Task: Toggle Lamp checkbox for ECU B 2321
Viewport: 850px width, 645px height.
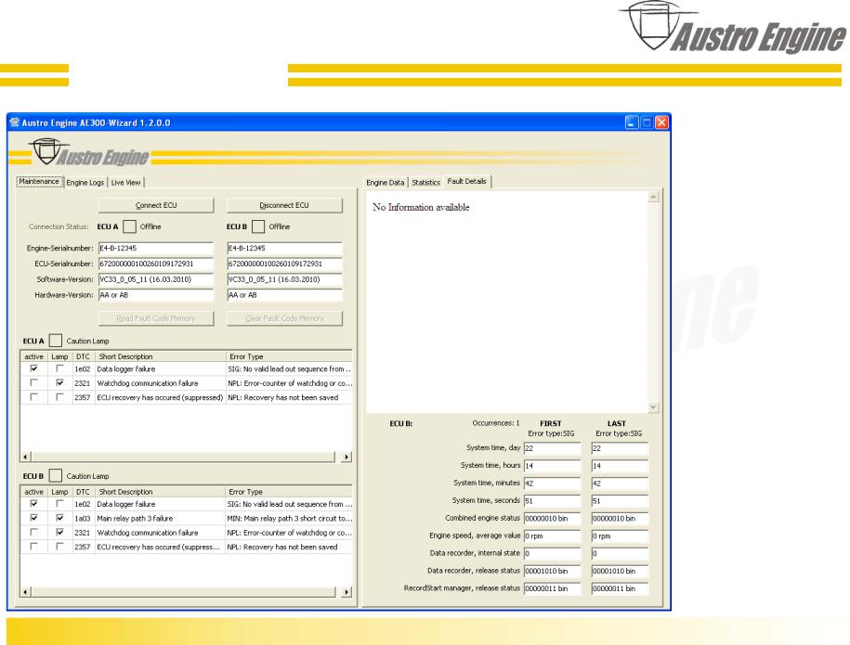Action: (59, 533)
